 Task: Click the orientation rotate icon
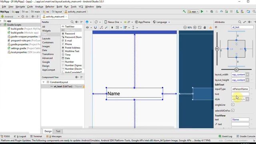[x=96, y=22]
